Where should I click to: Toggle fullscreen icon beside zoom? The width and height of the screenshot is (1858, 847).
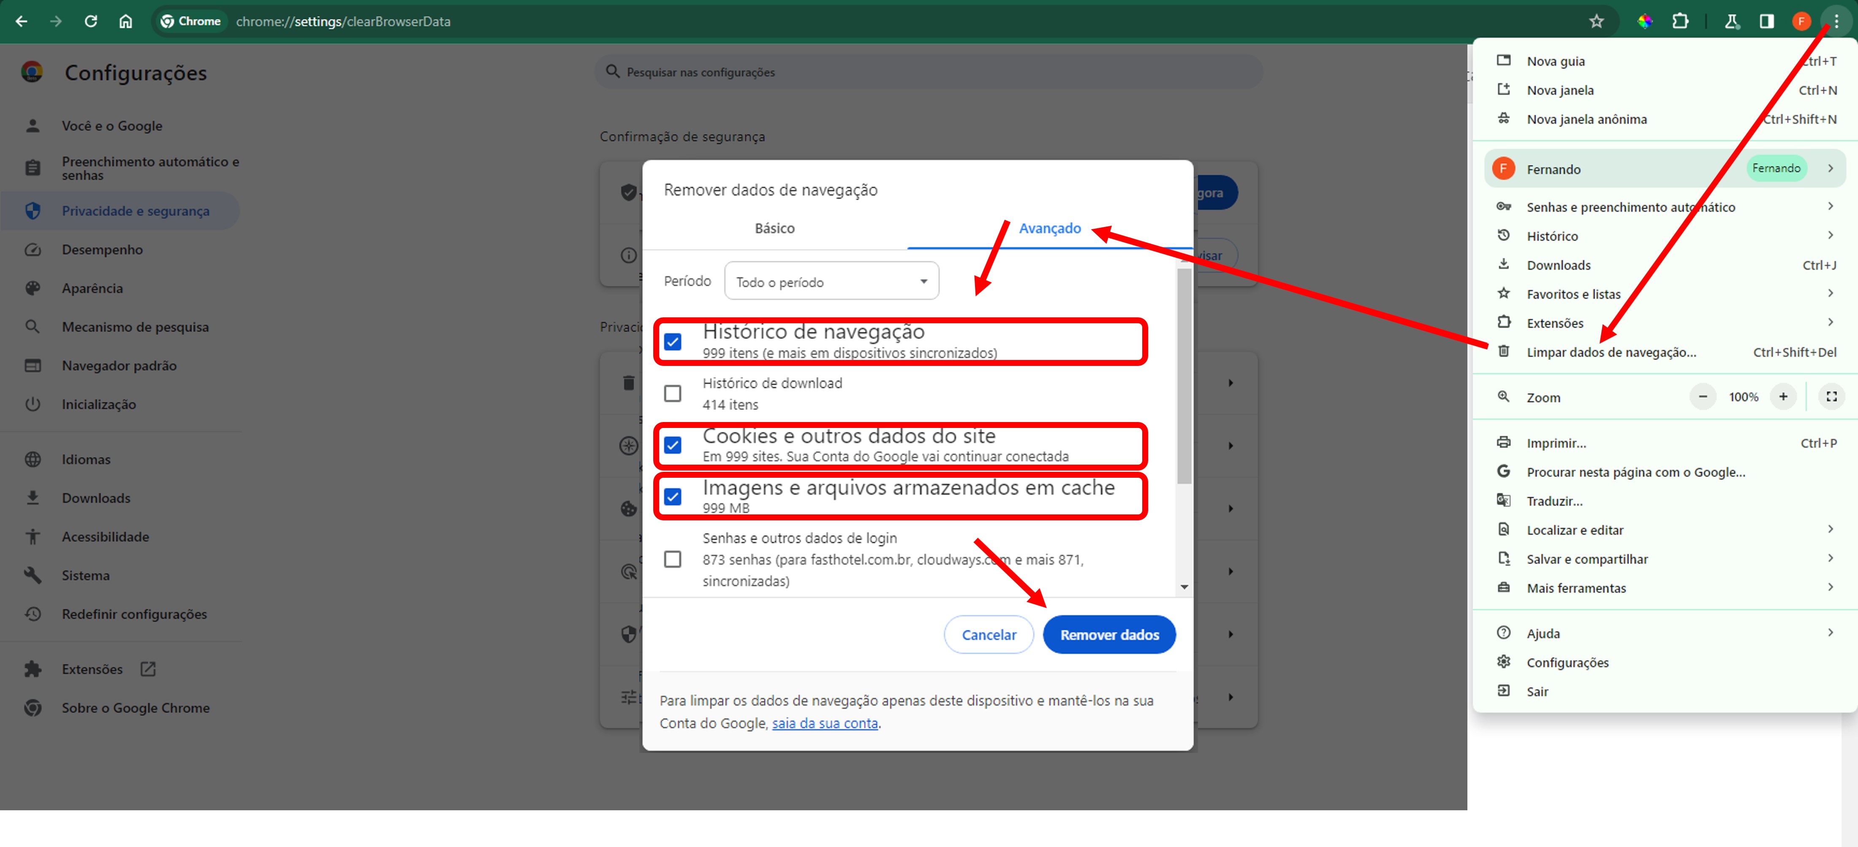[1831, 396]
